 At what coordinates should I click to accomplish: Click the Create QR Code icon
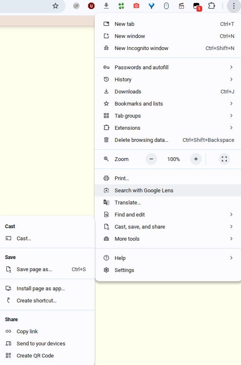click(8, 355)
